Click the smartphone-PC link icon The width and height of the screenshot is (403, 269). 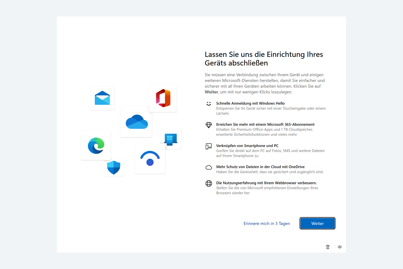208,146
